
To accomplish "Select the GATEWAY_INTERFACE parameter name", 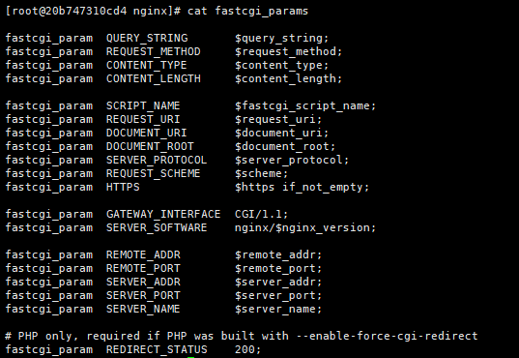I will pyautogui.click(x=163, y=214).
